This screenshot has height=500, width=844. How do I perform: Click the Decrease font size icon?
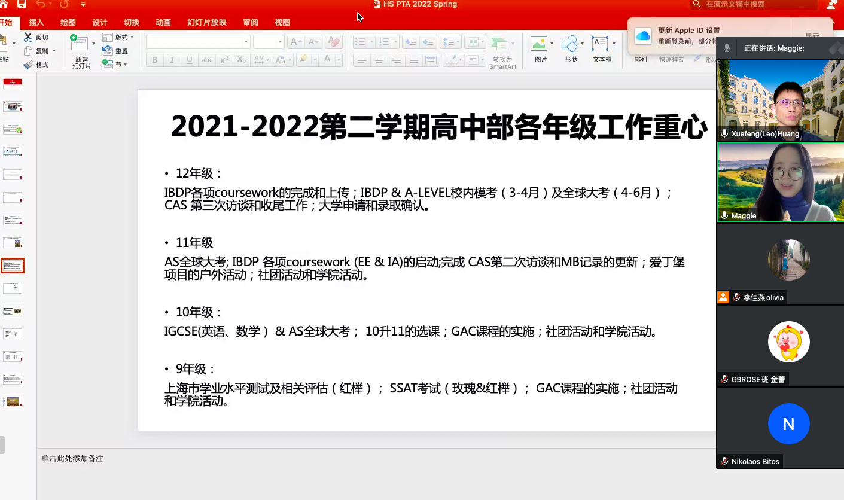pyautogui.click(x=314, y=42)
